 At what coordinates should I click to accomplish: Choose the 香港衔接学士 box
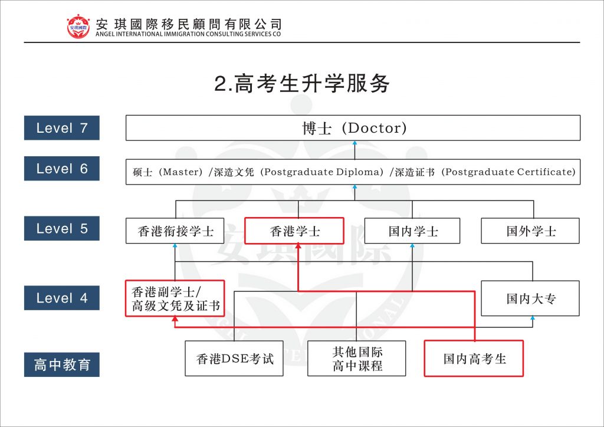click(x=175, y=231)
